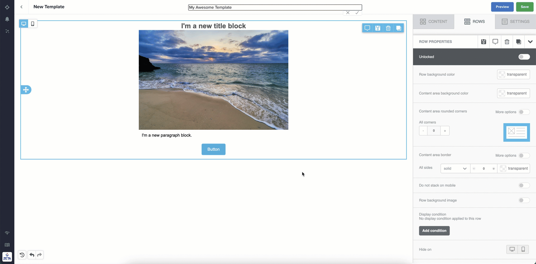
Task: Click the undo arrow
Action: (x=32, y=255)
